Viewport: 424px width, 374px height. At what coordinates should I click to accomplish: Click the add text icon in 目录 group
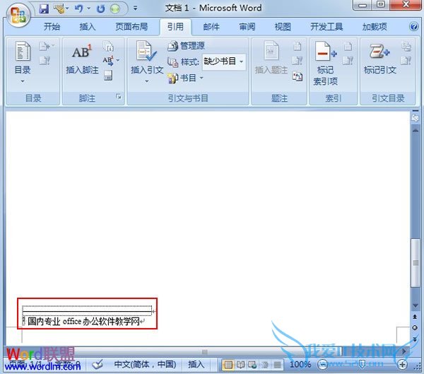(x=47, y=46)
